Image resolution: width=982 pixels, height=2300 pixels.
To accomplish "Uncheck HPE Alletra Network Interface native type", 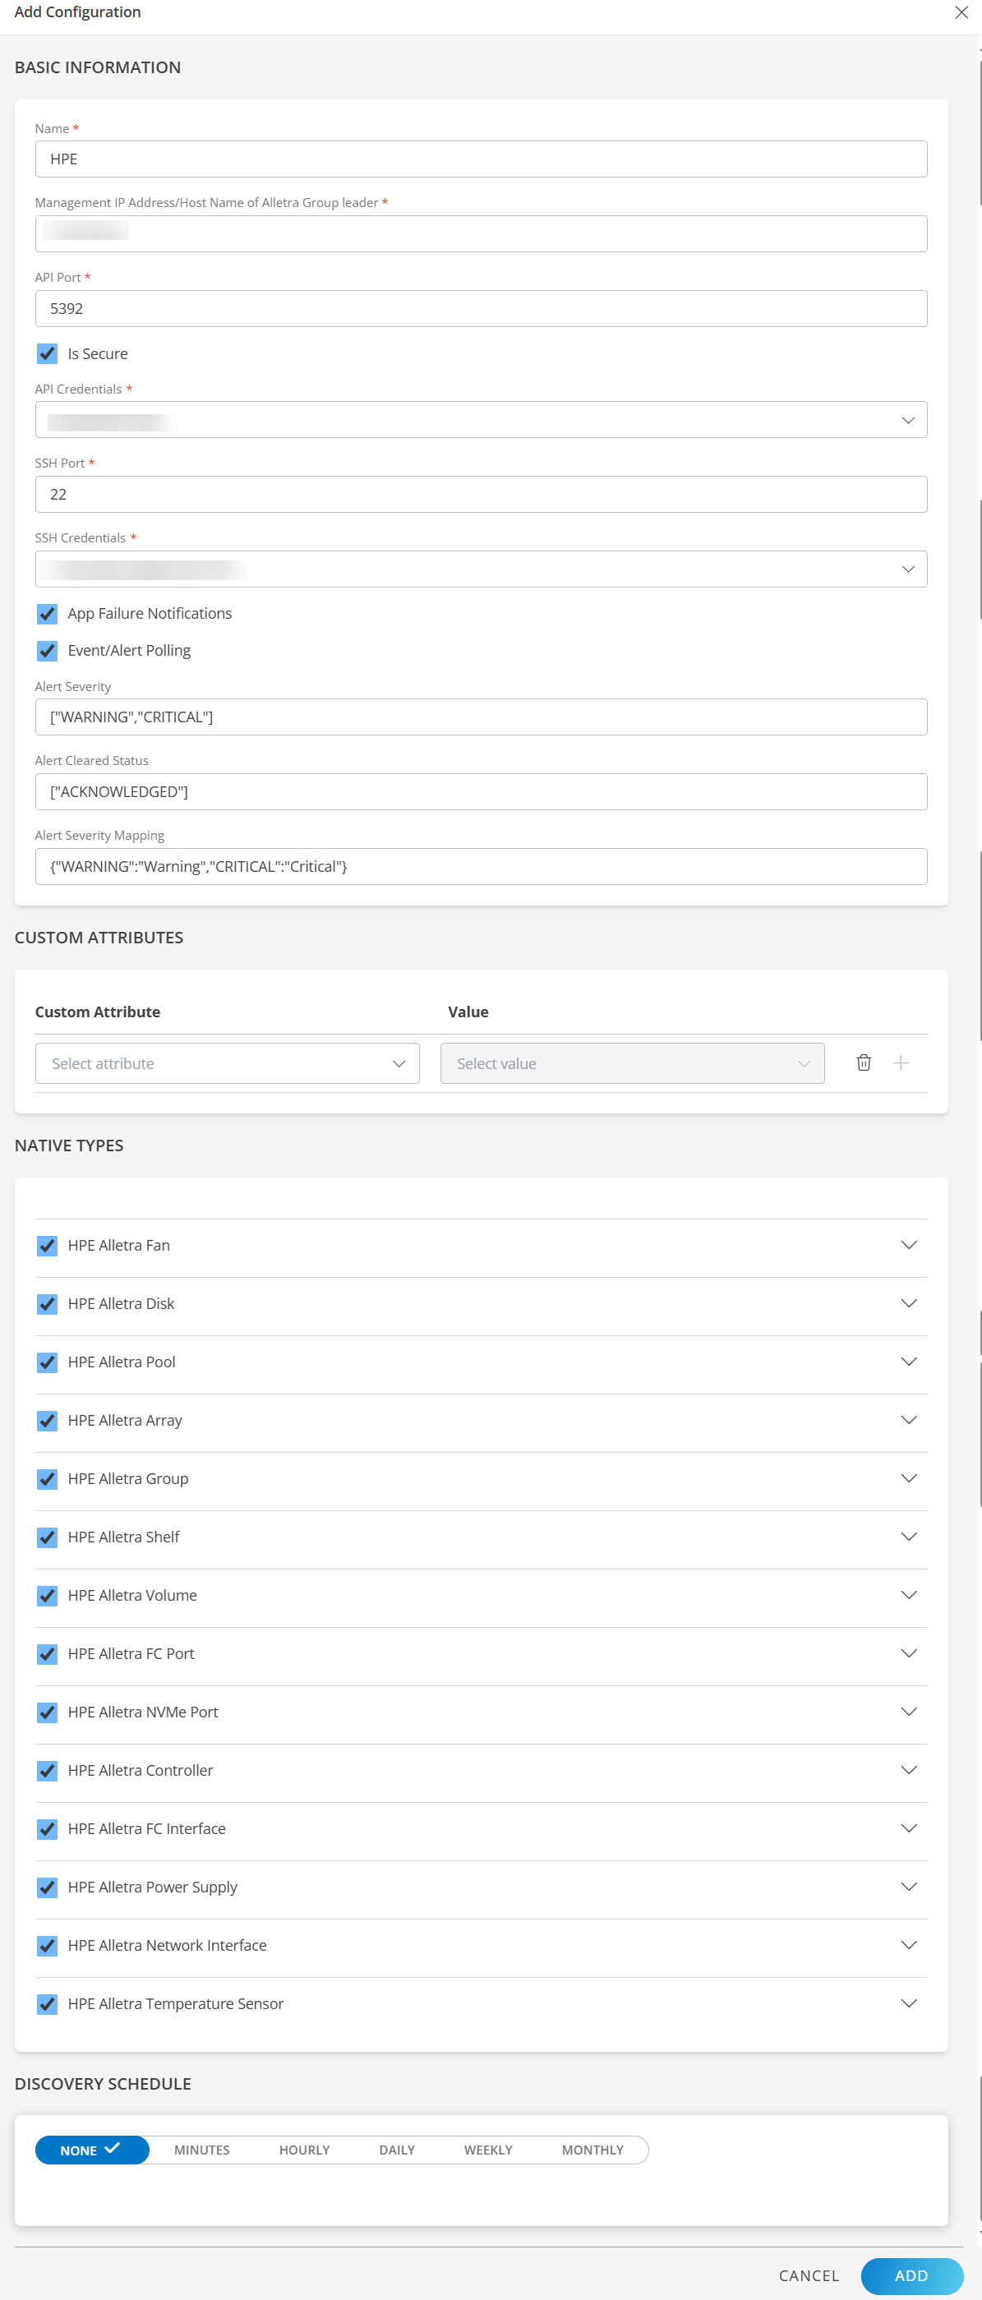I will pos(48,1946).
